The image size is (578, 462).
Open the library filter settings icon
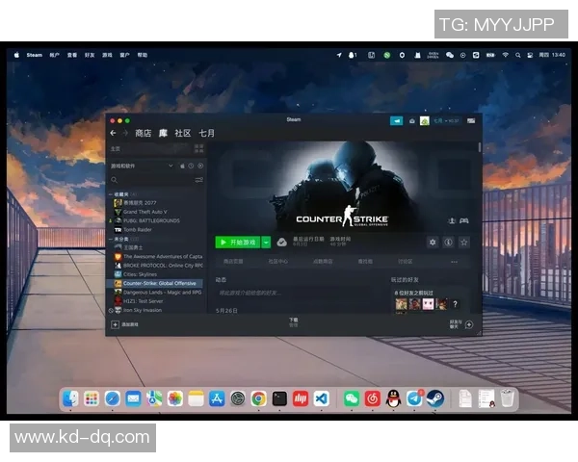tap(199, 180)
